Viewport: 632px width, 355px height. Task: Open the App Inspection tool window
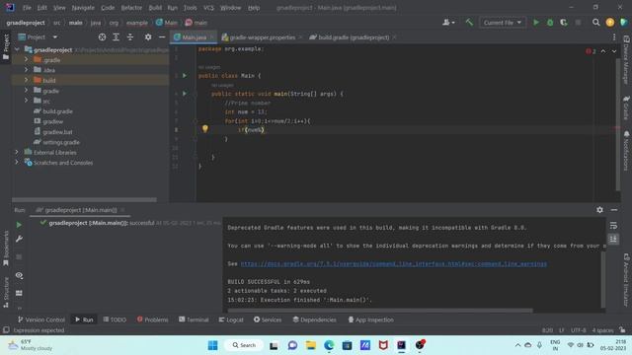point(370,319)
